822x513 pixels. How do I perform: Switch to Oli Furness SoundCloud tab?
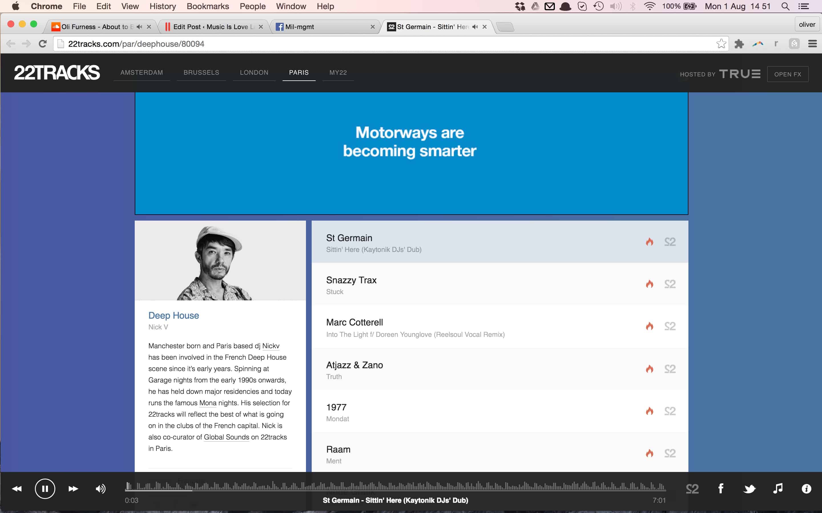point(100,27)
